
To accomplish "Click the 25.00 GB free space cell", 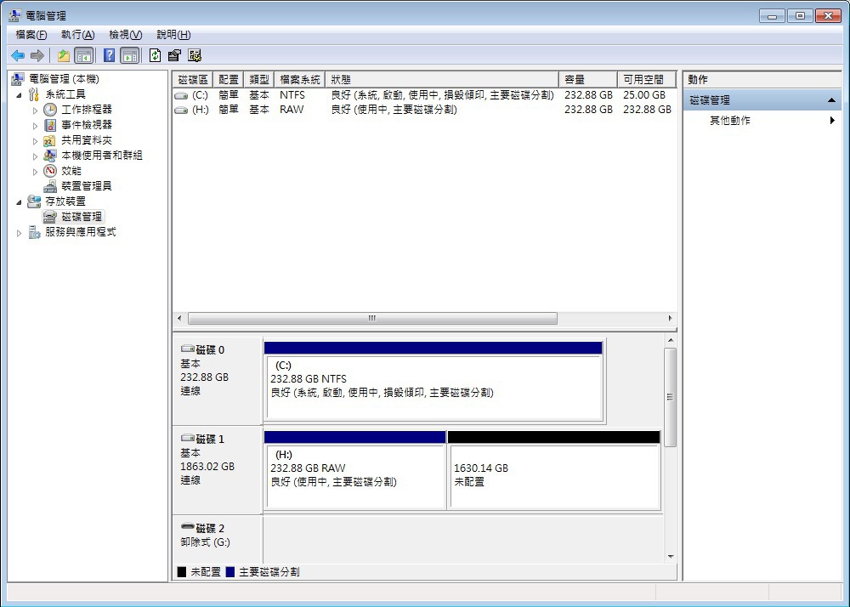I will 644,95.
